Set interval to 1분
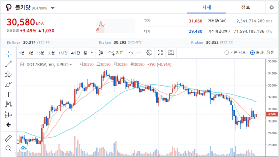The image size is (279, 157). click(x=22, y=53)
